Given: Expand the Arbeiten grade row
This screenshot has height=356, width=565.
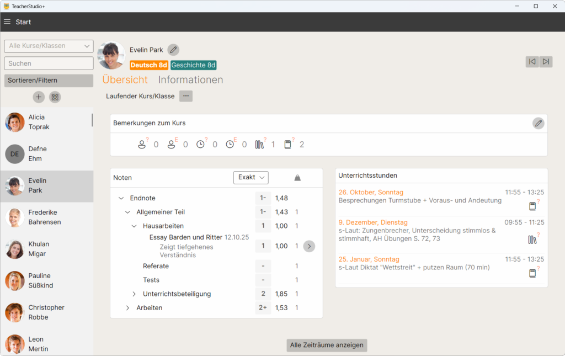Looking at the screenshot, I should click(127, 308).
